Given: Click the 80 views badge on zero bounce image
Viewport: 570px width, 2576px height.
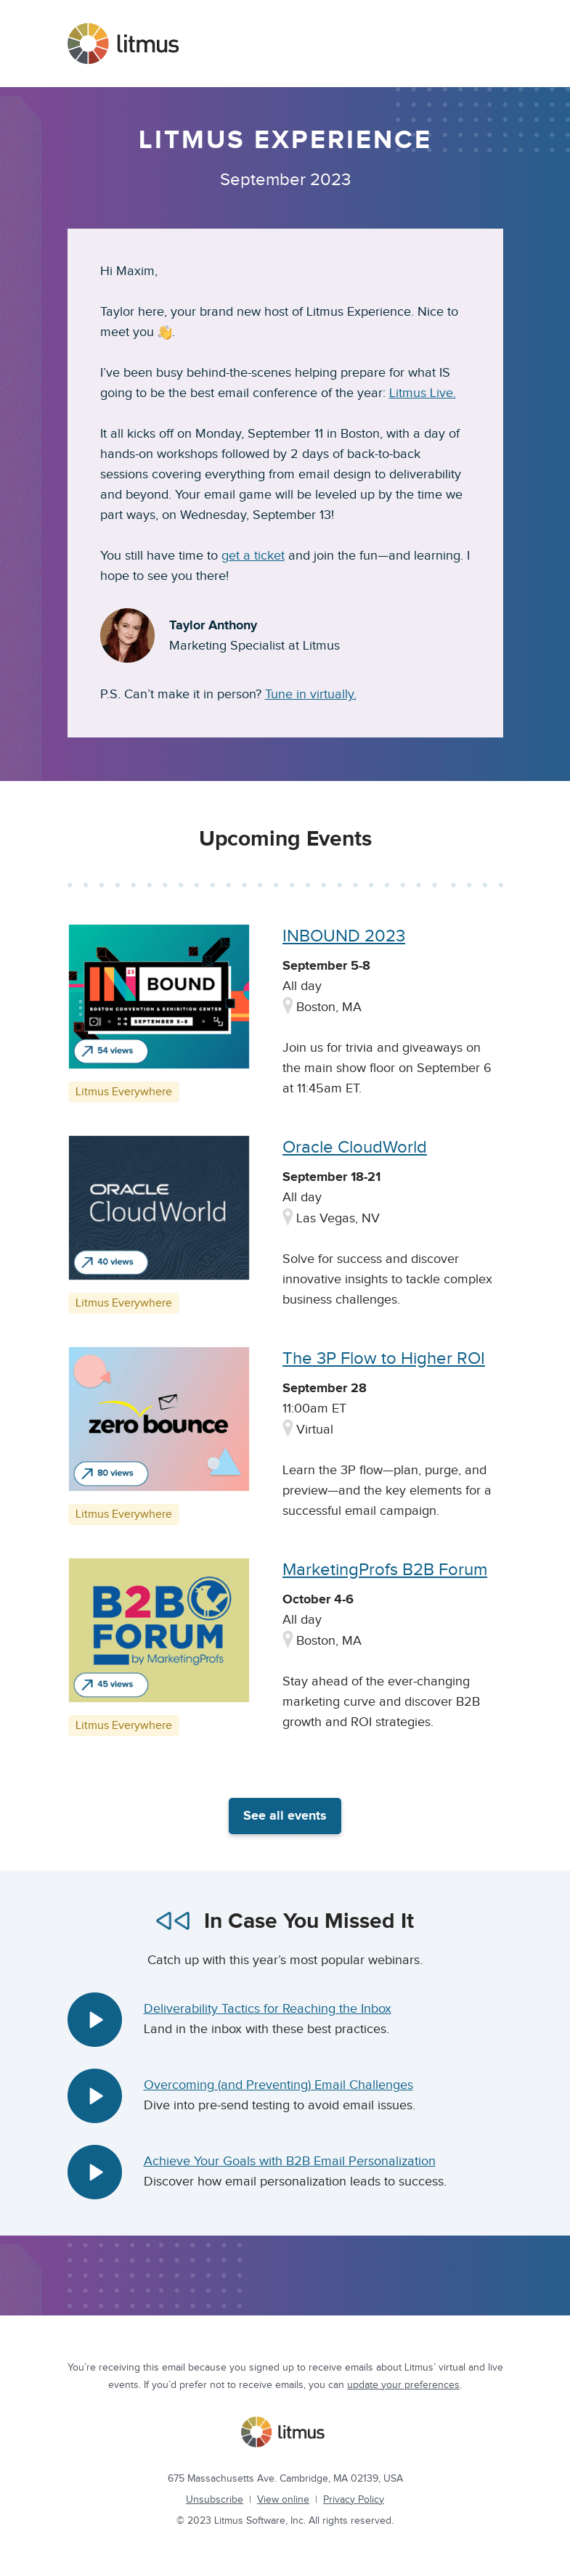Looking at the screenshot, I should point(111,1472).
